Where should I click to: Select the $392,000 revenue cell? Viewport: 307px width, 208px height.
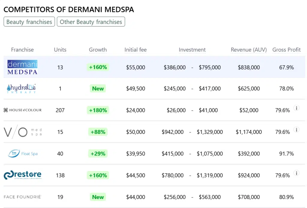click(x=249, y=153)
